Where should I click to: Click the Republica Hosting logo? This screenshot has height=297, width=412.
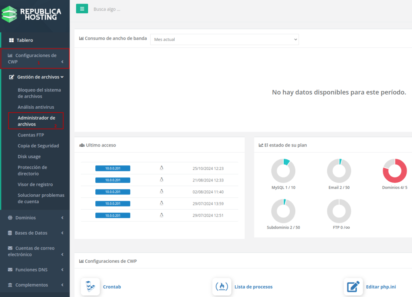[31, 14]
